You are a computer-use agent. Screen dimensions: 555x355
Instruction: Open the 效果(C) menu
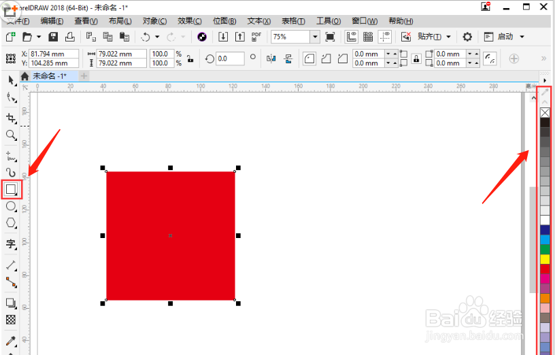[190, 21]
